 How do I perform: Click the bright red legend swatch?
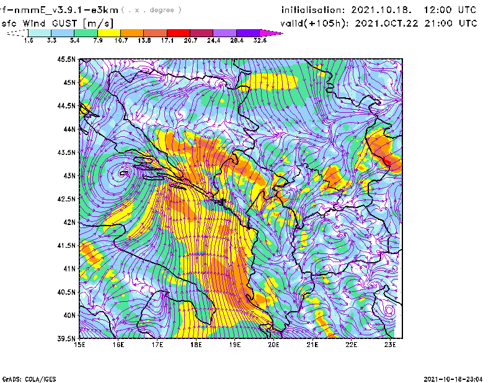pos(179,33)
